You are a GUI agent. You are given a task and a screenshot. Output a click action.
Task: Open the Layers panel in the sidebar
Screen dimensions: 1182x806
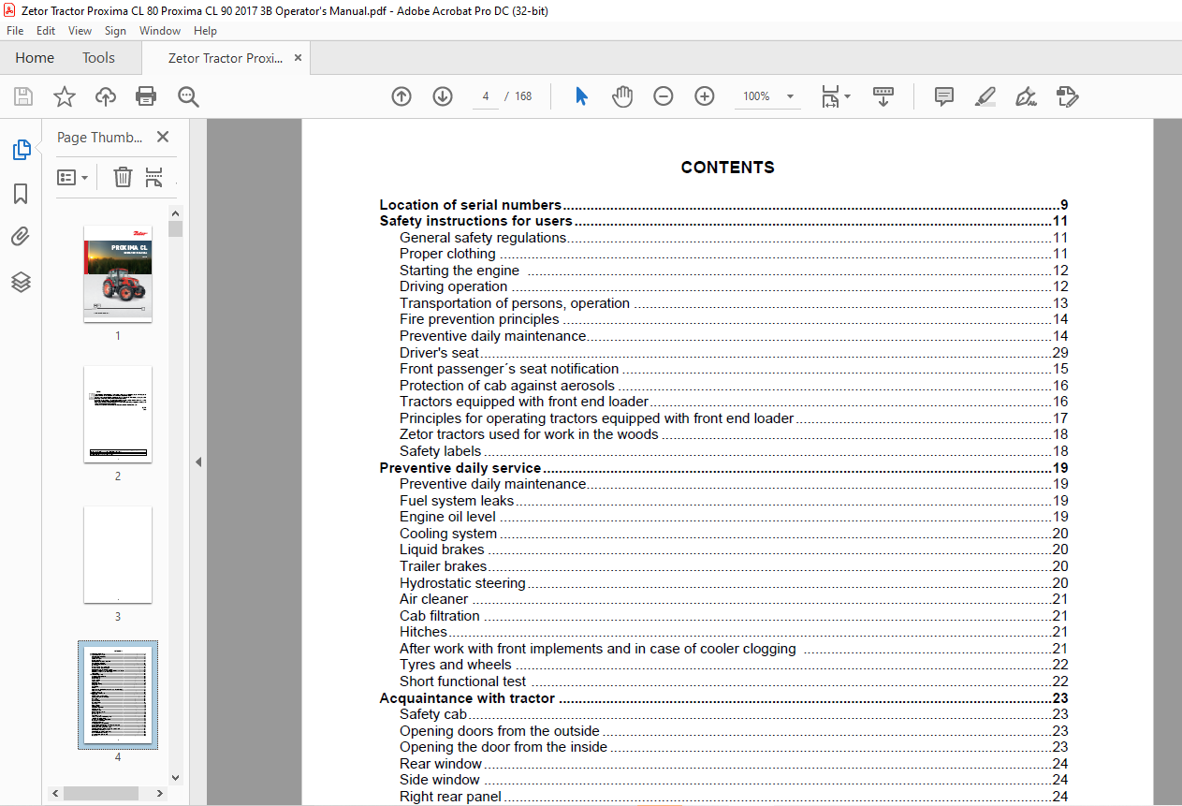[x=21, y=282]
